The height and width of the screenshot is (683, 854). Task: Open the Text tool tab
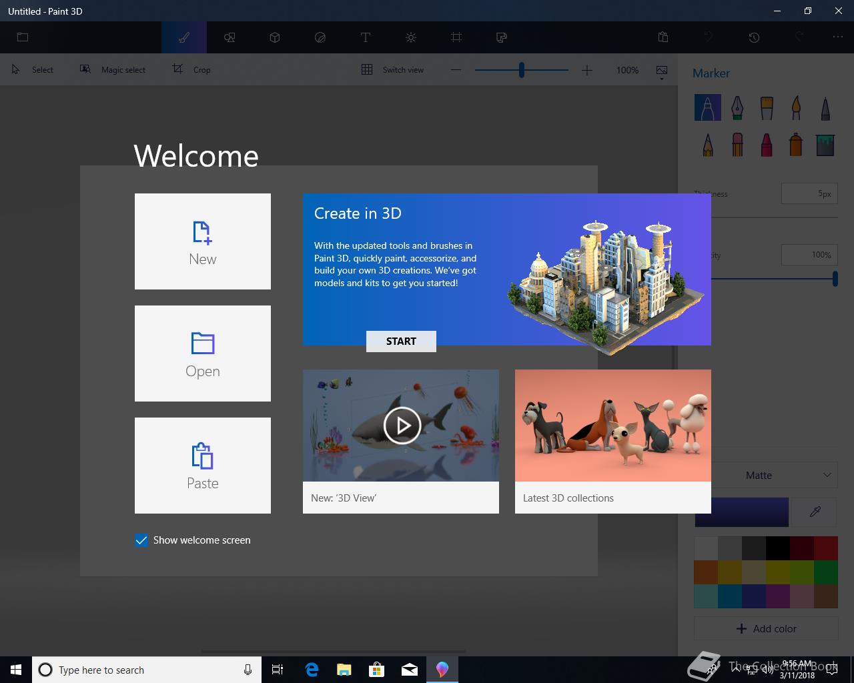tap(366, 37)
